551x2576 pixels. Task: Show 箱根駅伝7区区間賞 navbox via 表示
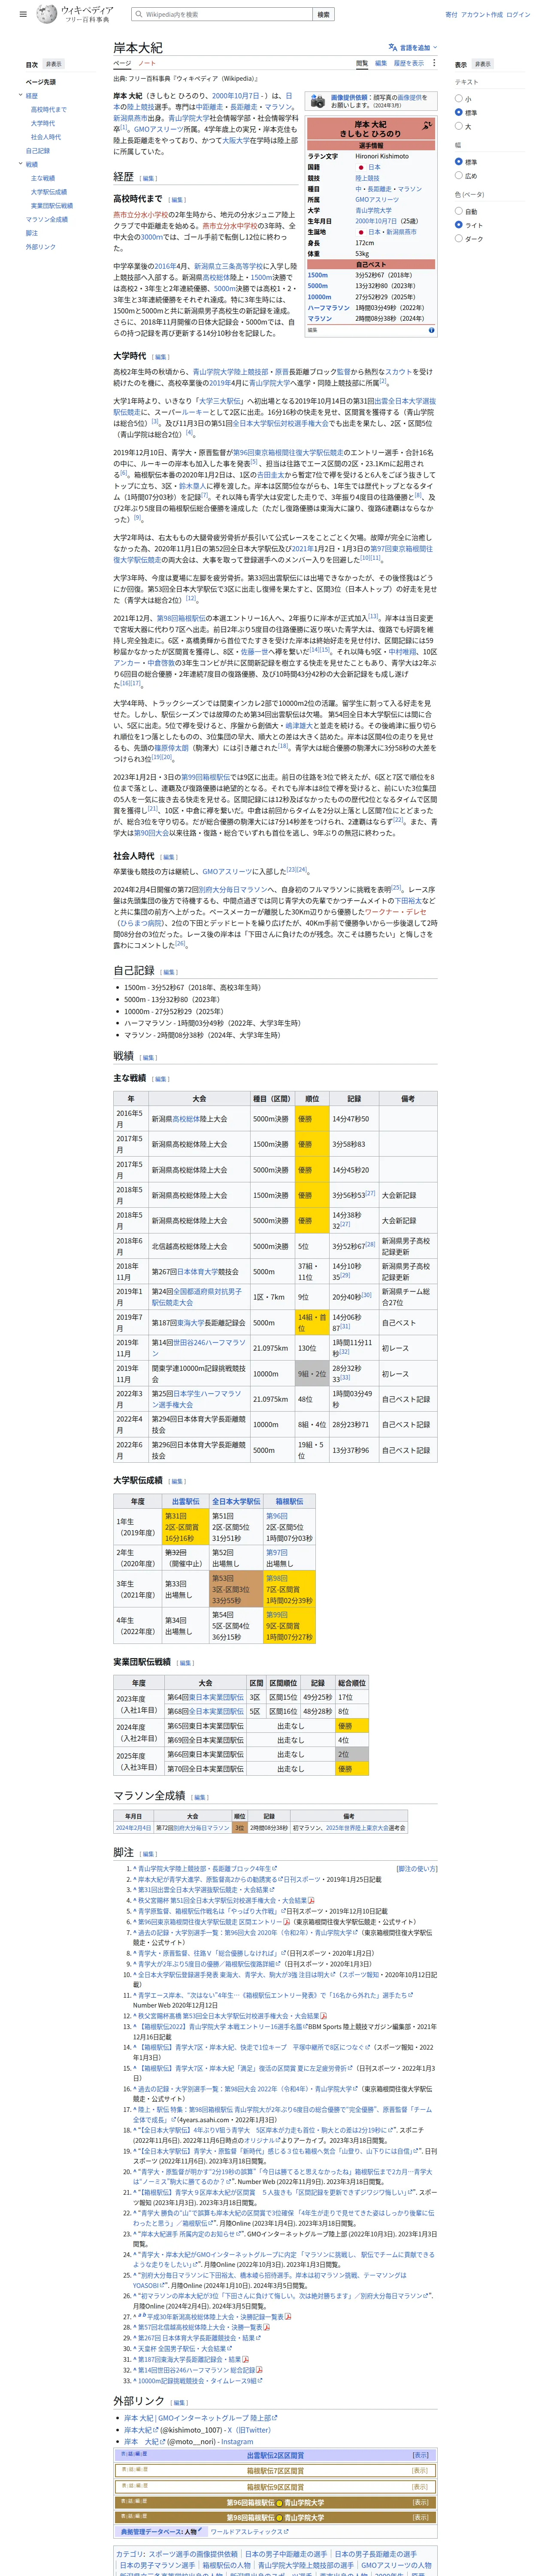point(420,2471)
